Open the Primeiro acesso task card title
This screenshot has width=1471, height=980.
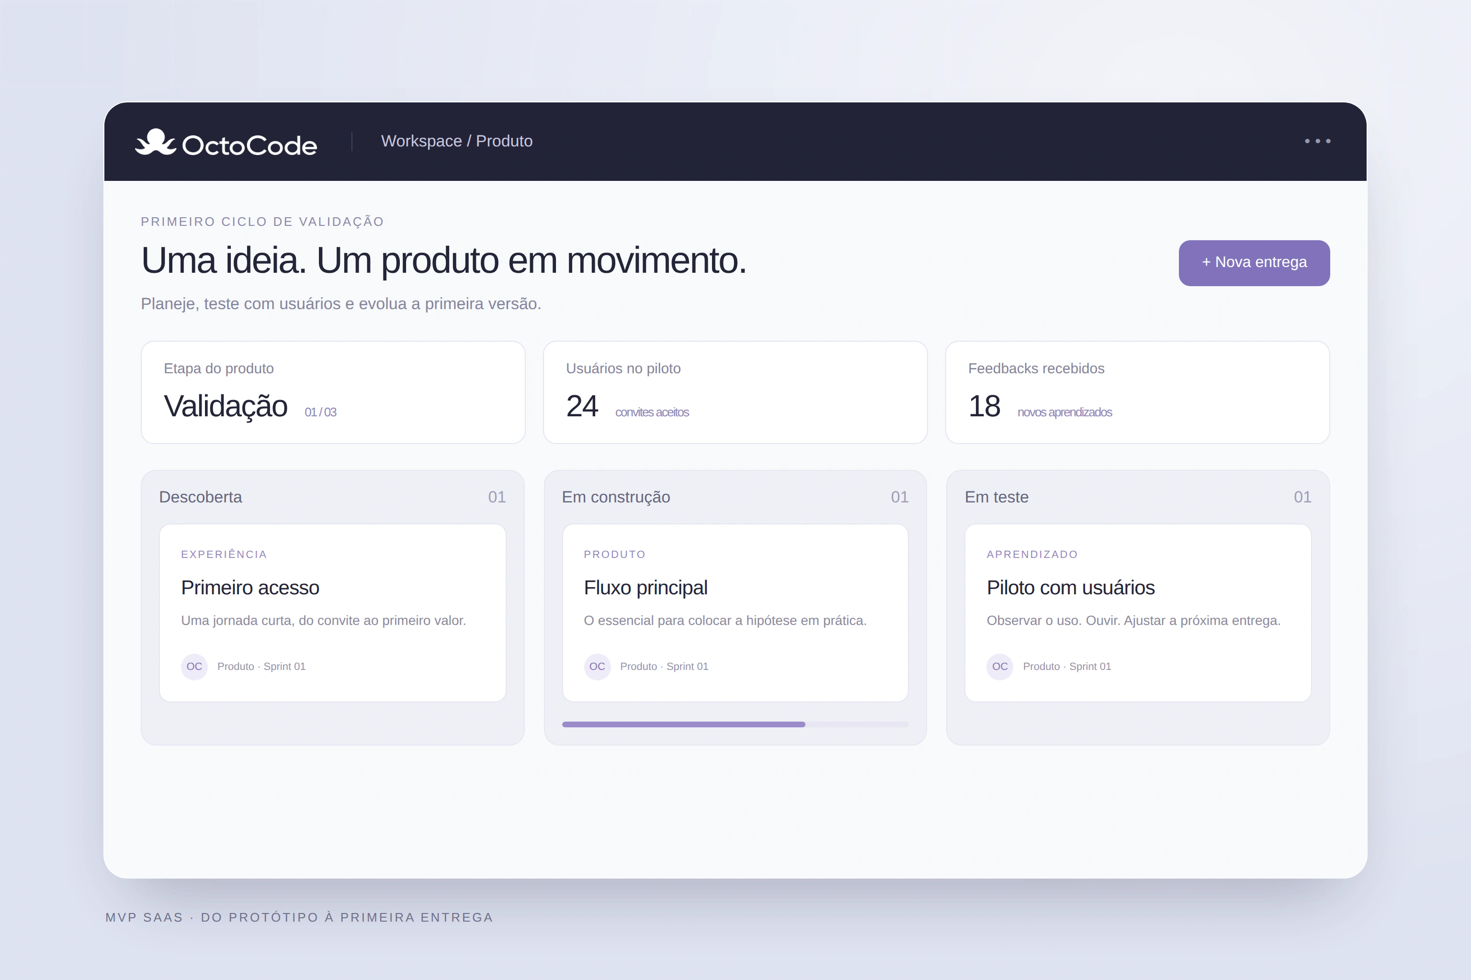pos(250,588)
